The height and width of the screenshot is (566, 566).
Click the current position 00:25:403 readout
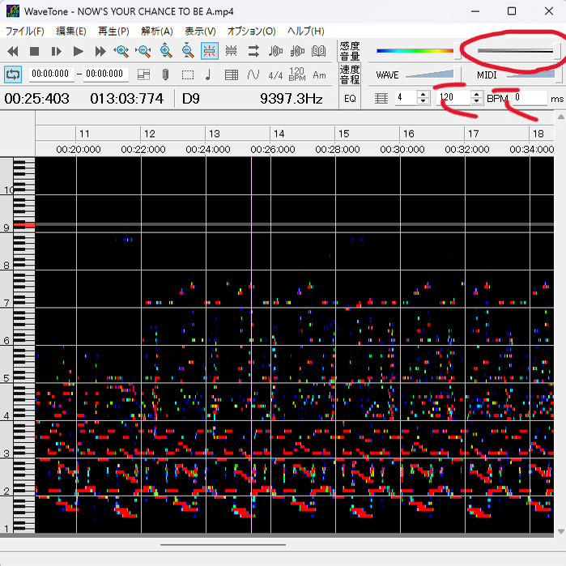click(36, 99)
